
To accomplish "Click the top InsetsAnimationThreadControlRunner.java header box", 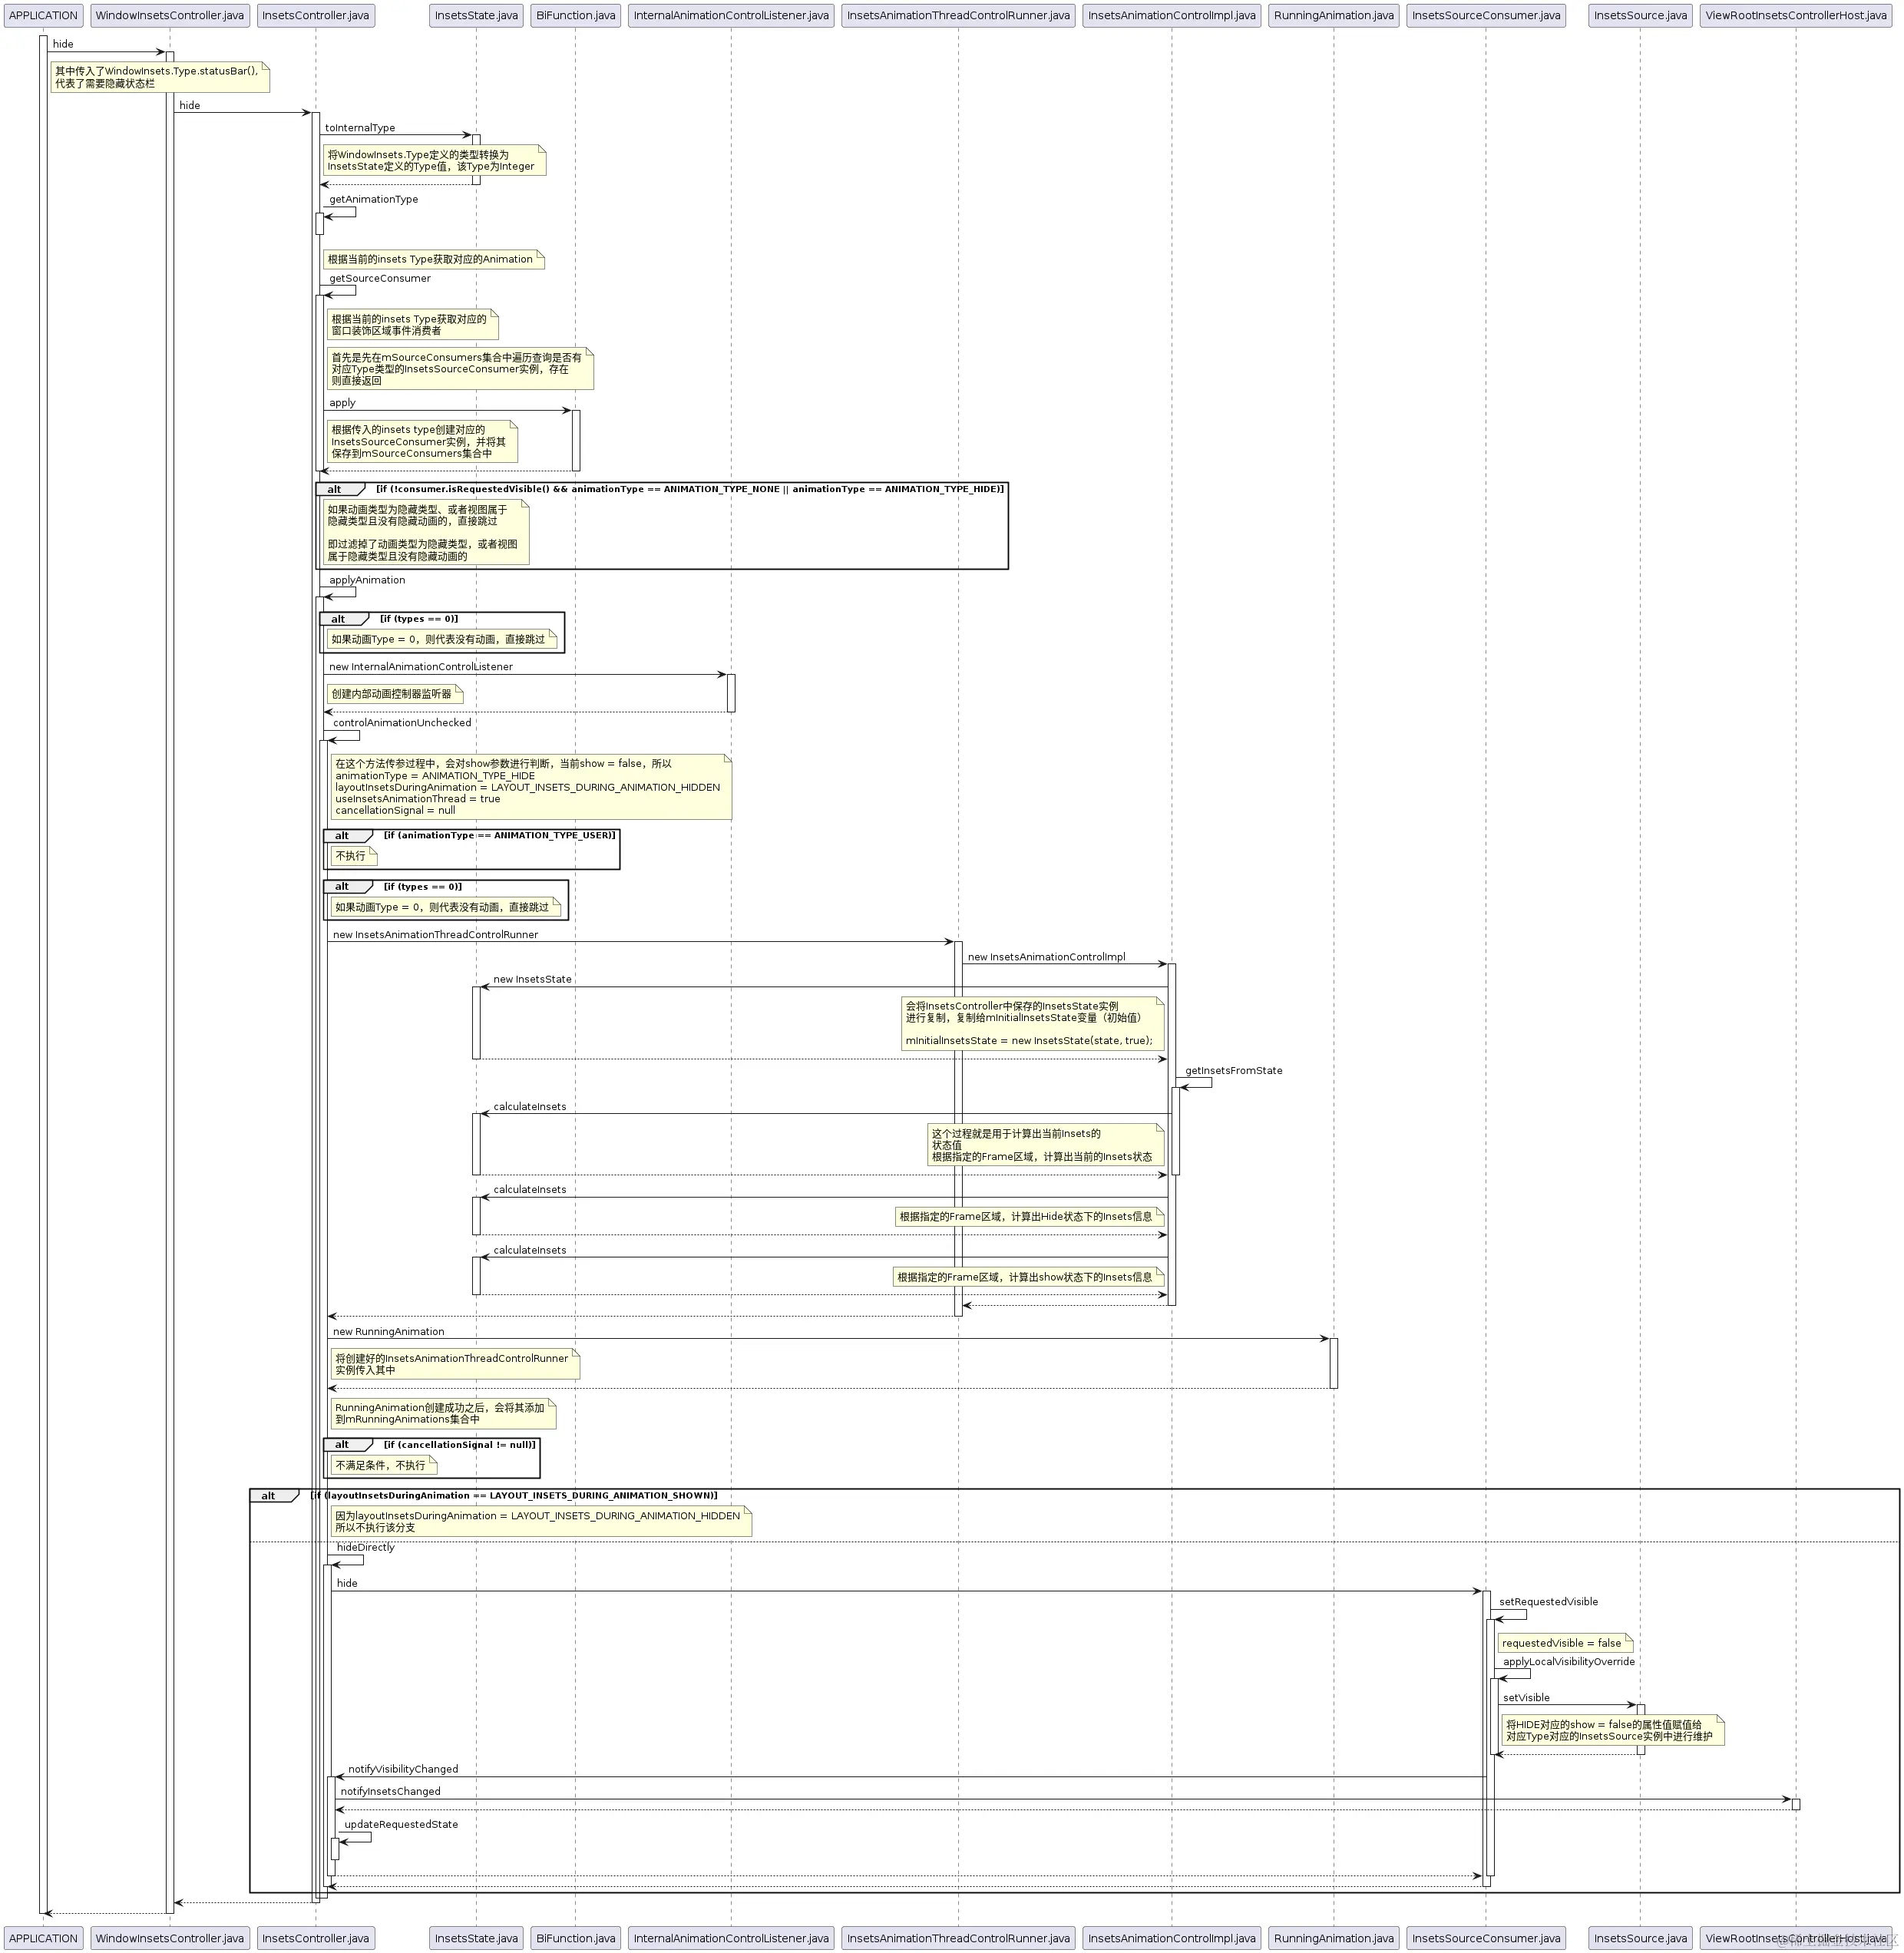I will point(958,15).
